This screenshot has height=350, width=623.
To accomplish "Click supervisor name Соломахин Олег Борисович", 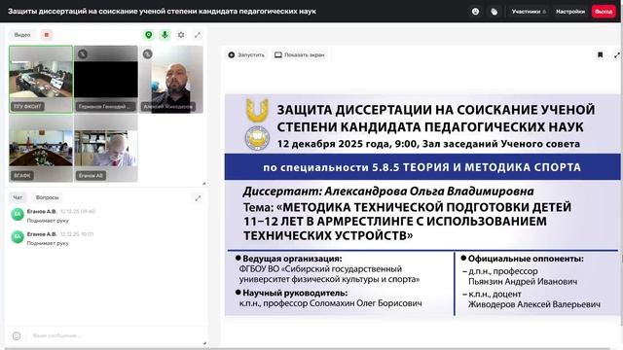I will 366,303.
